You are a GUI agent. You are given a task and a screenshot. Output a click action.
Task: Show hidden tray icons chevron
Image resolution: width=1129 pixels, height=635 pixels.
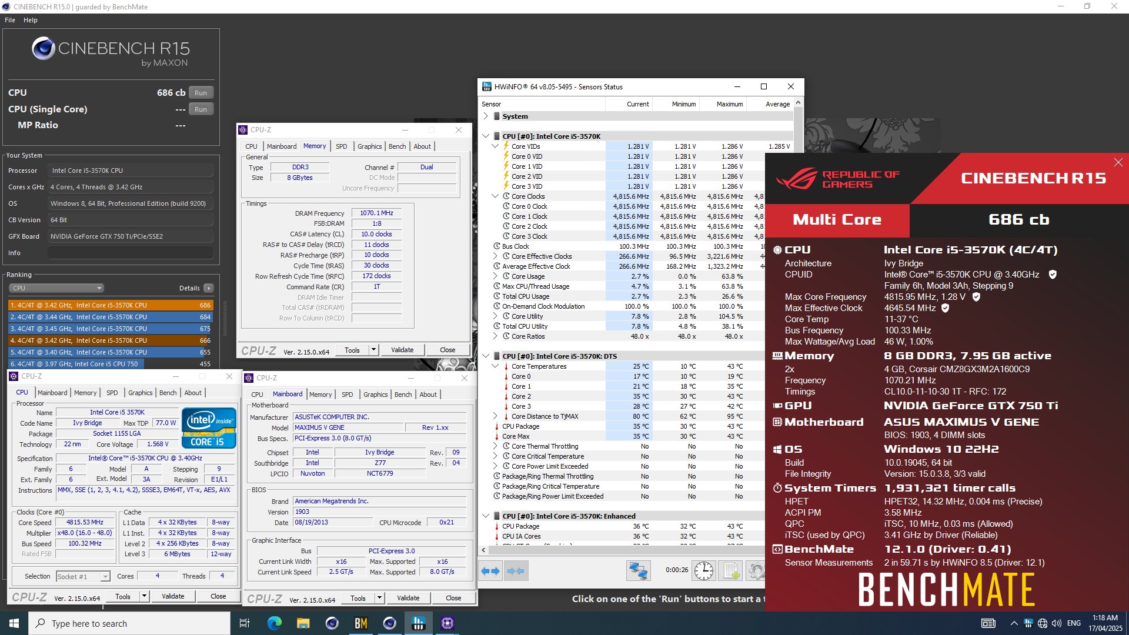(1014, 623)
